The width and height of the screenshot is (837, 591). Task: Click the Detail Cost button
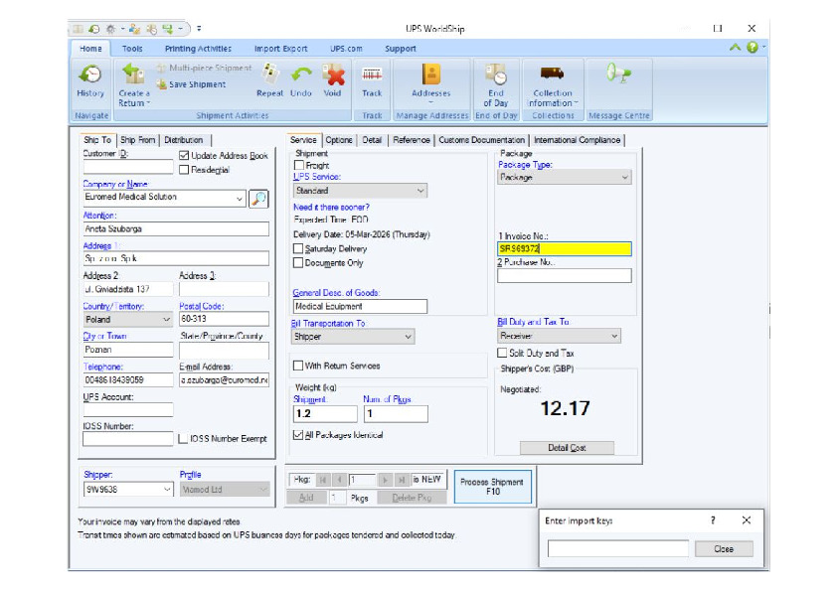567,448
